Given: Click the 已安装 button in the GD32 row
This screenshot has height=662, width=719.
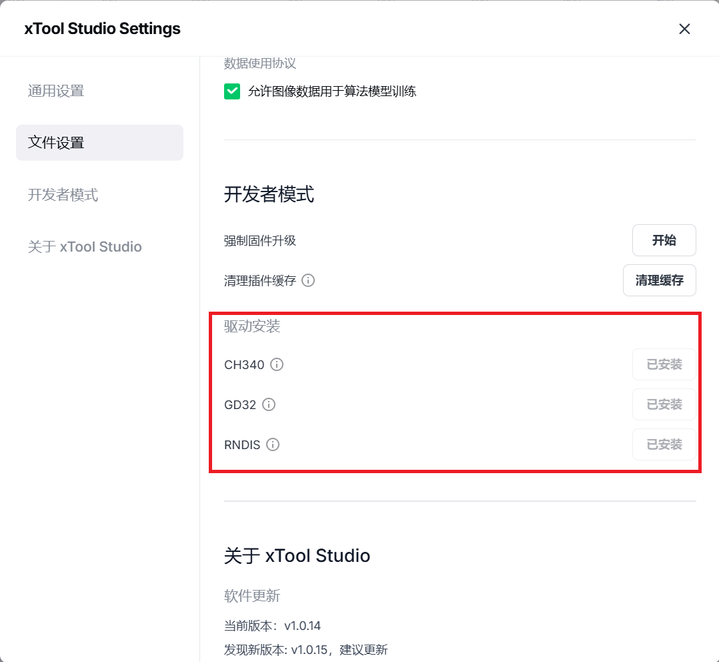Looking at the screenshot, I should tap(664, 404).
